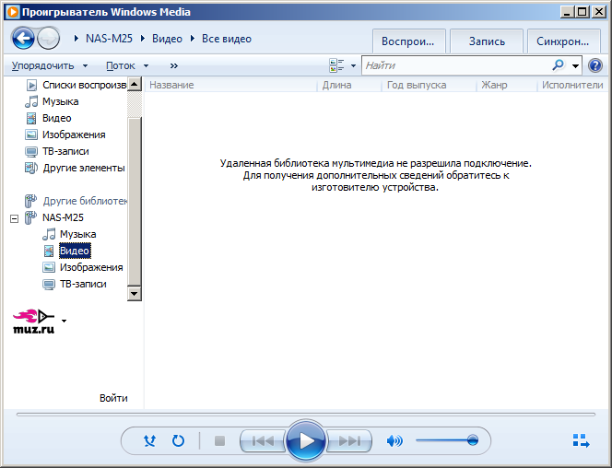The height and width of the screenshot is (468, 612).
Task: Select Музыка under NAS-M25
Action: point(77,234)
